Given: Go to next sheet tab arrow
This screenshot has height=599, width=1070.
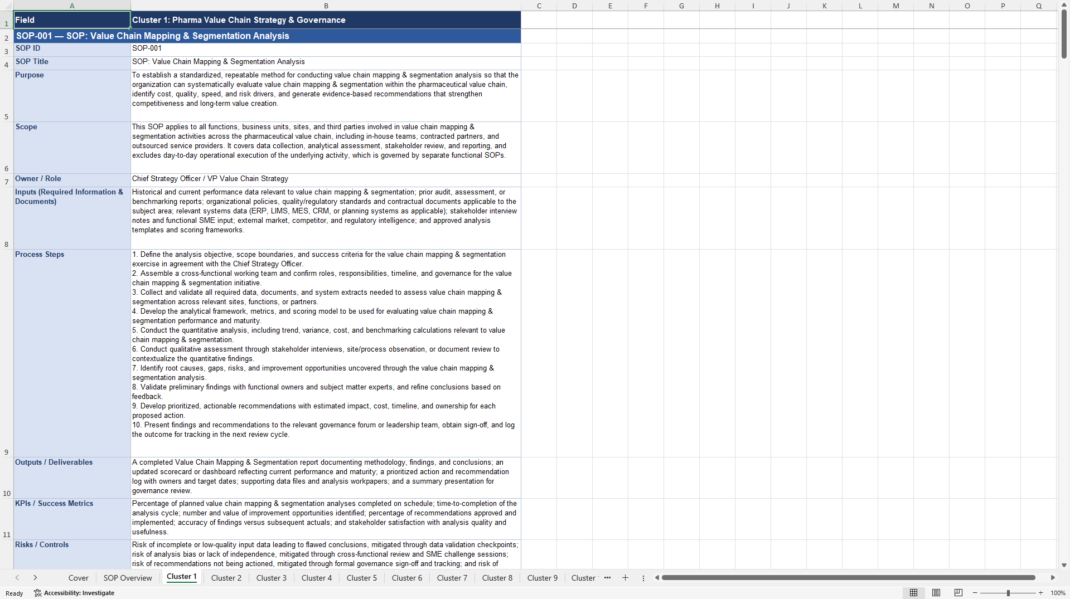Looking at the screenshot, I should click(x=35, y=578).
